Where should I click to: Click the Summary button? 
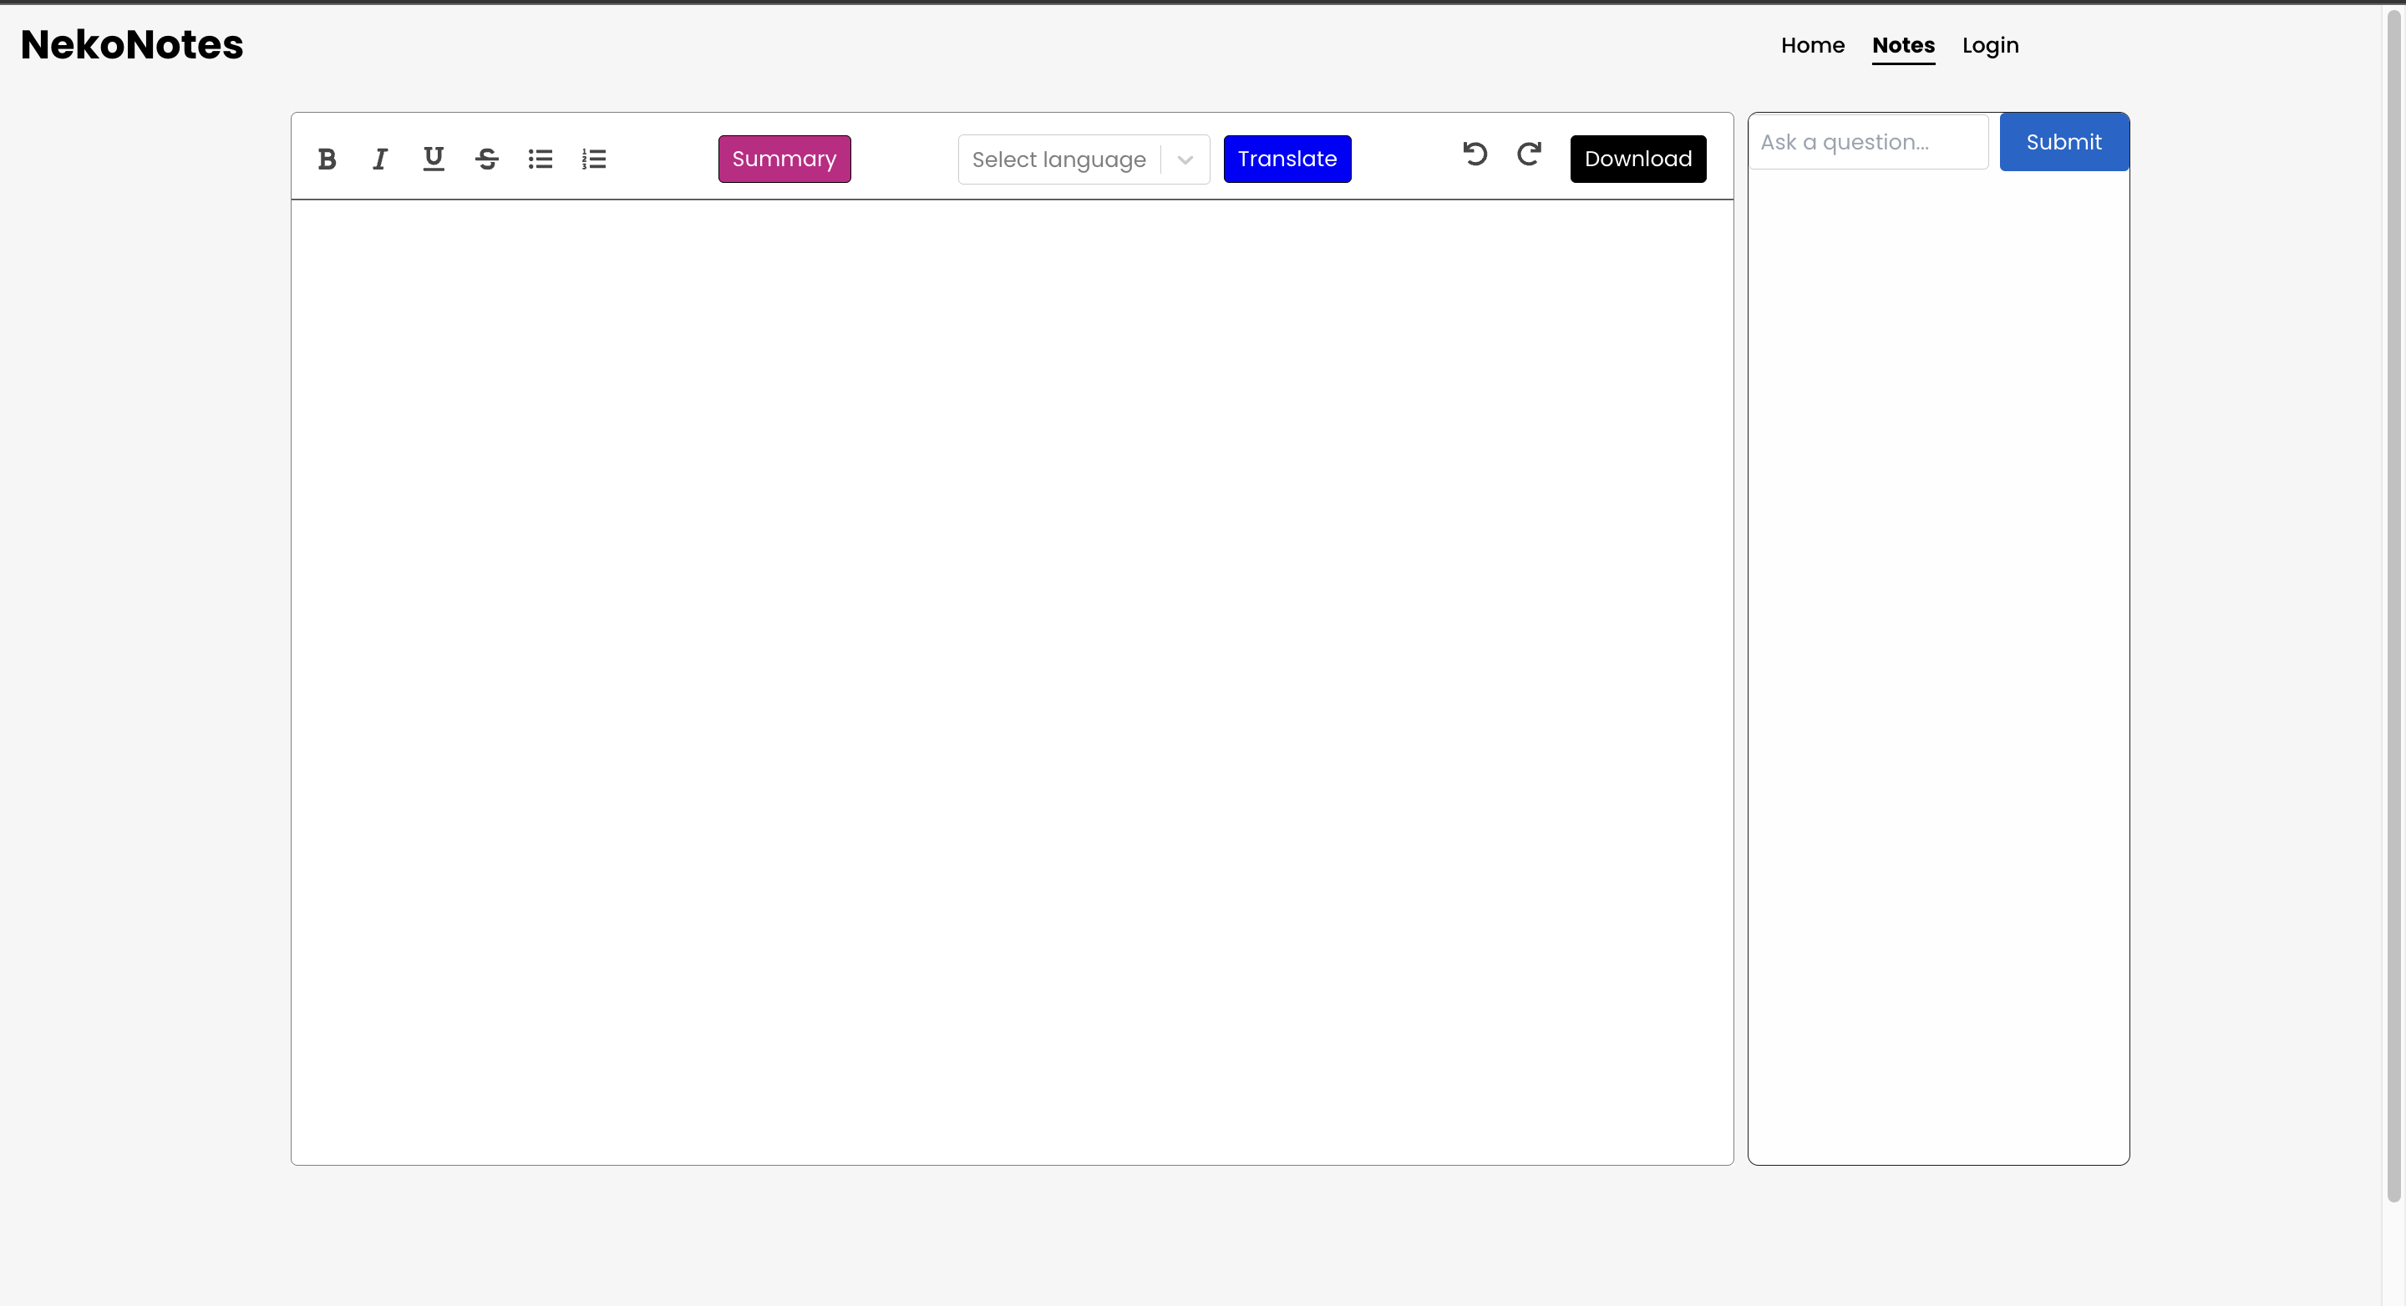coord(784,159)
